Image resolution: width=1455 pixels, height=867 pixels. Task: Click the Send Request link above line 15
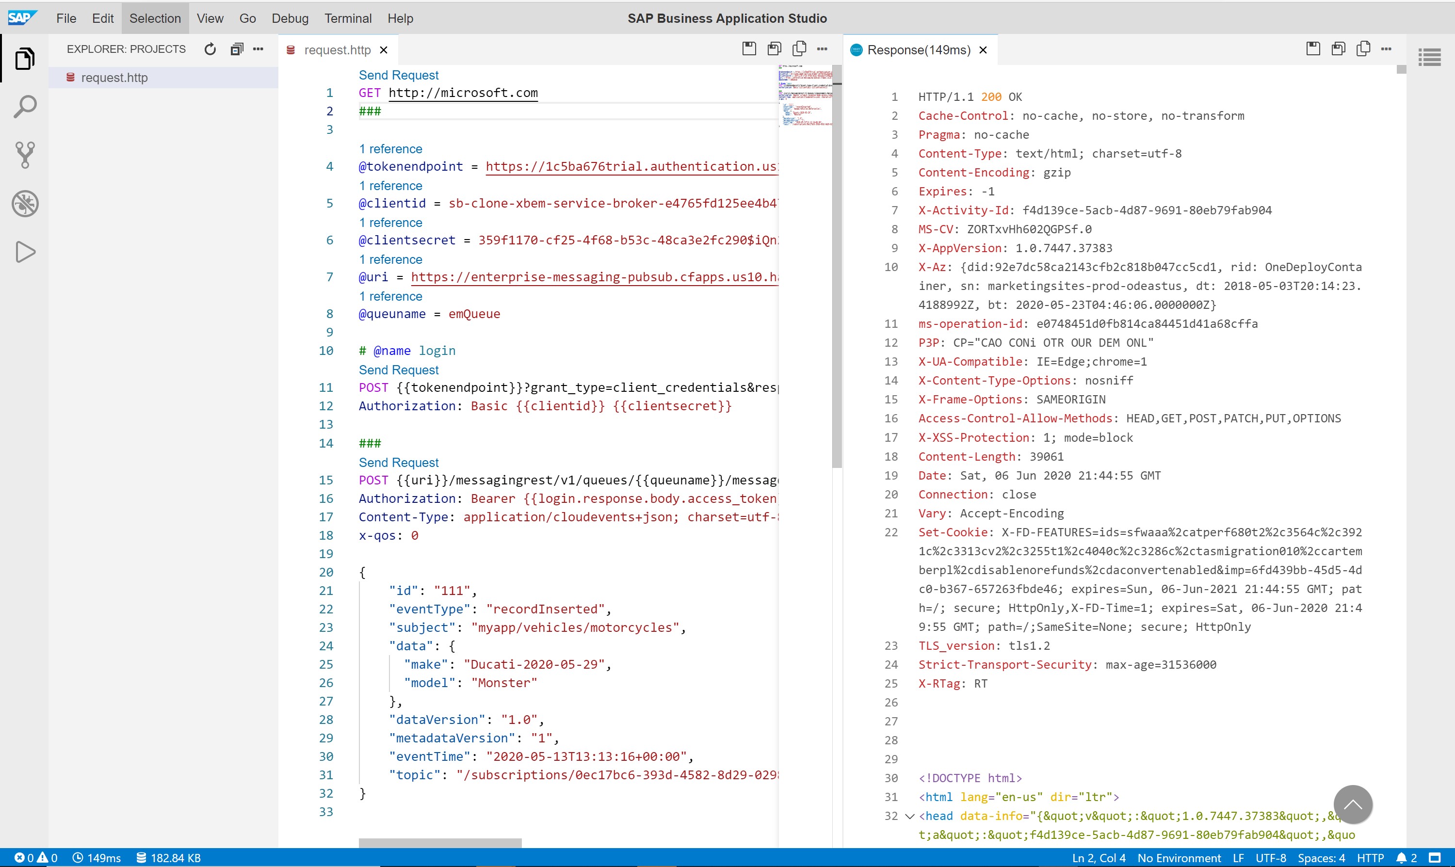398,461
